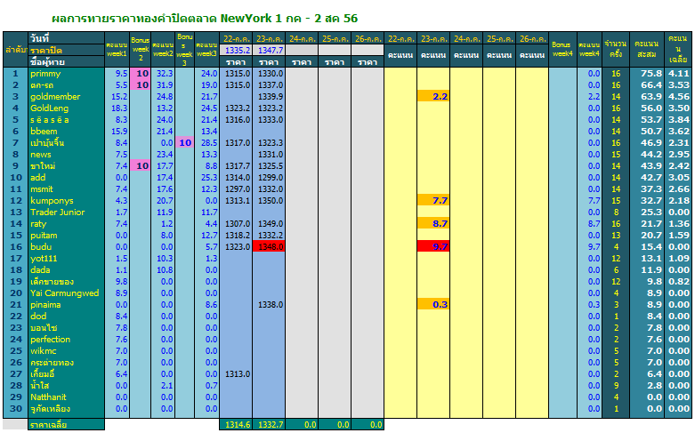Click the 'news' name cell
Image resolution: width=695 pixels, height=433 pixels.
(x=66, y=155)
